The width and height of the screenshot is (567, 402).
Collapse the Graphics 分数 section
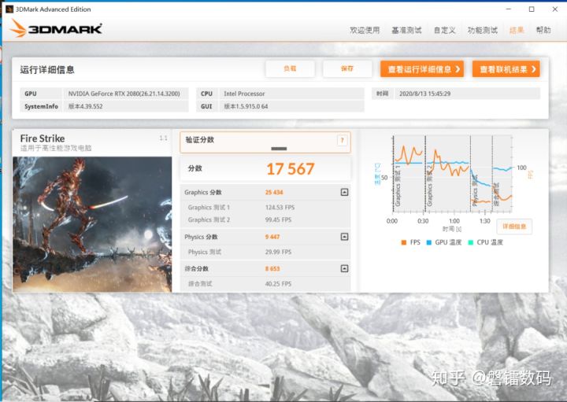[x=344, y=192]
